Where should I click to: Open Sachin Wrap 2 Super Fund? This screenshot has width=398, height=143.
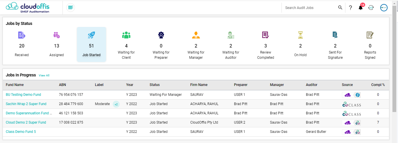click(26, 104)
